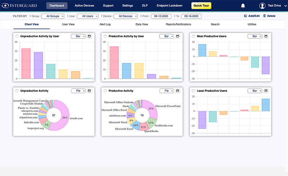Click the salesforce.com pie label
Image resolution: width=288 pixels, height=176 pixels.
(117, 116)
